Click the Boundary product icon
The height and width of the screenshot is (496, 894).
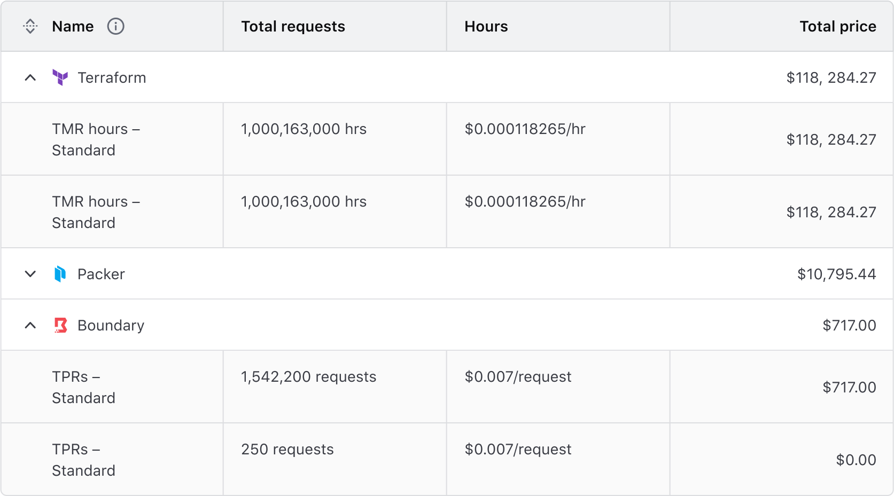pos(60,325)
